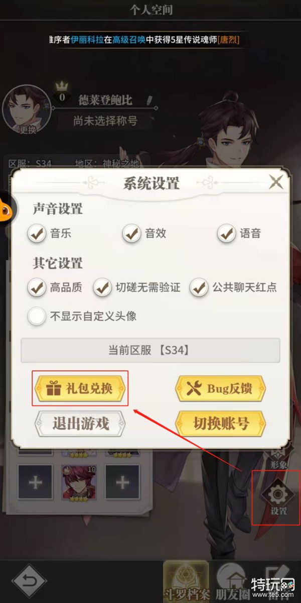Tap the orange mascot icon

click(9, 210)
